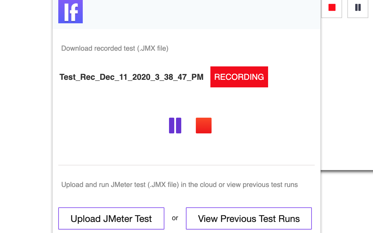The width and height of the screenshot is (373, 233).
Task: Select the Test_Rec_Dec_11_2020 recording name
Action: (131, 77)
